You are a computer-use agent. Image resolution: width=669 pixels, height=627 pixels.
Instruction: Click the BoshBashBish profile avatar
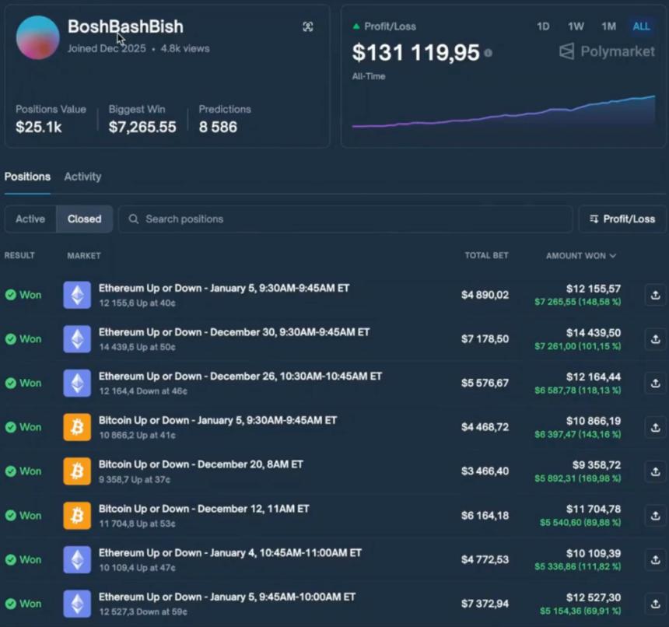(37, 37)
